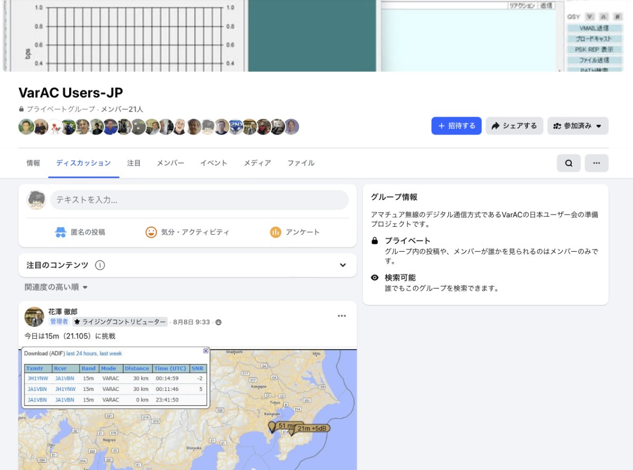Click time cell 23:41:50
The width and height of the screenshot is (633, 470).
167,400
